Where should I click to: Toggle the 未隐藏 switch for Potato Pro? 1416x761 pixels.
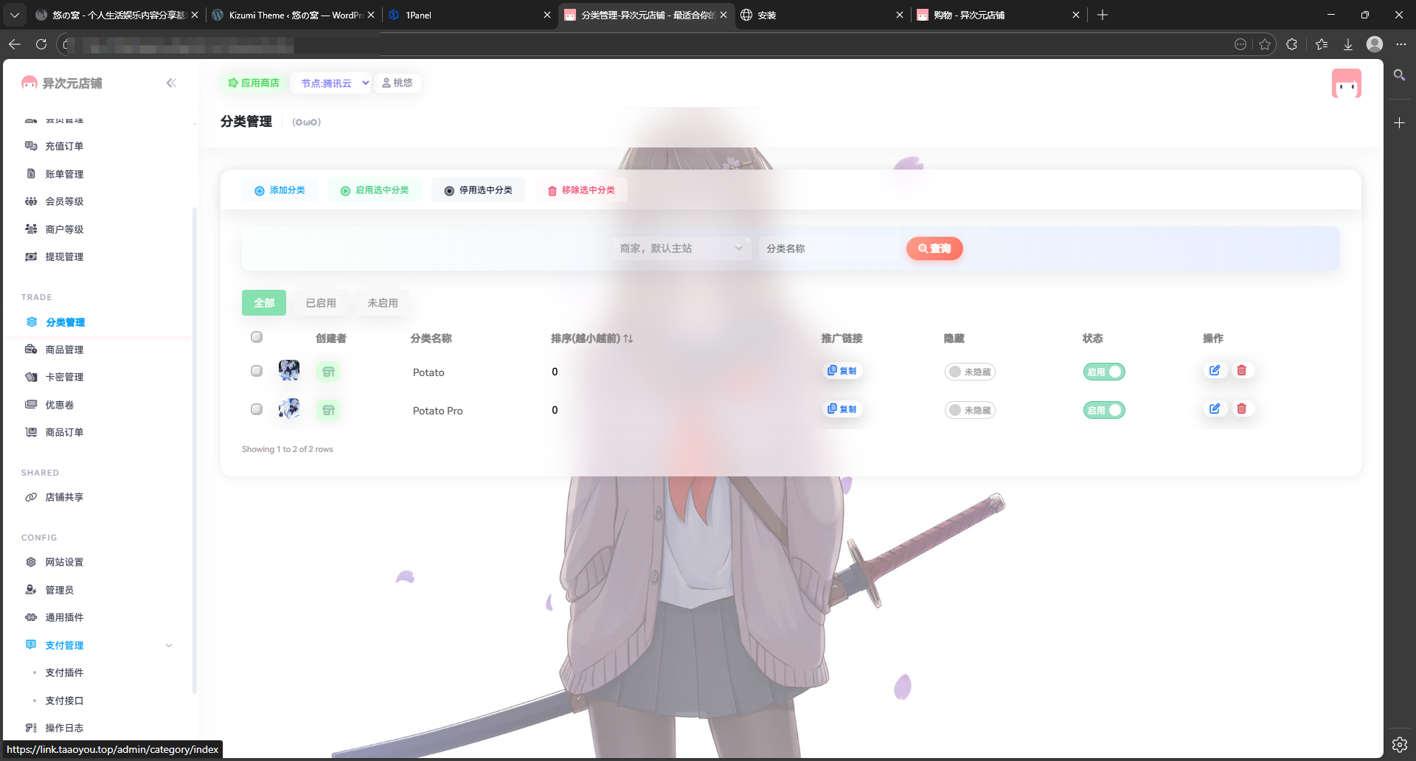tap(970, 410)
